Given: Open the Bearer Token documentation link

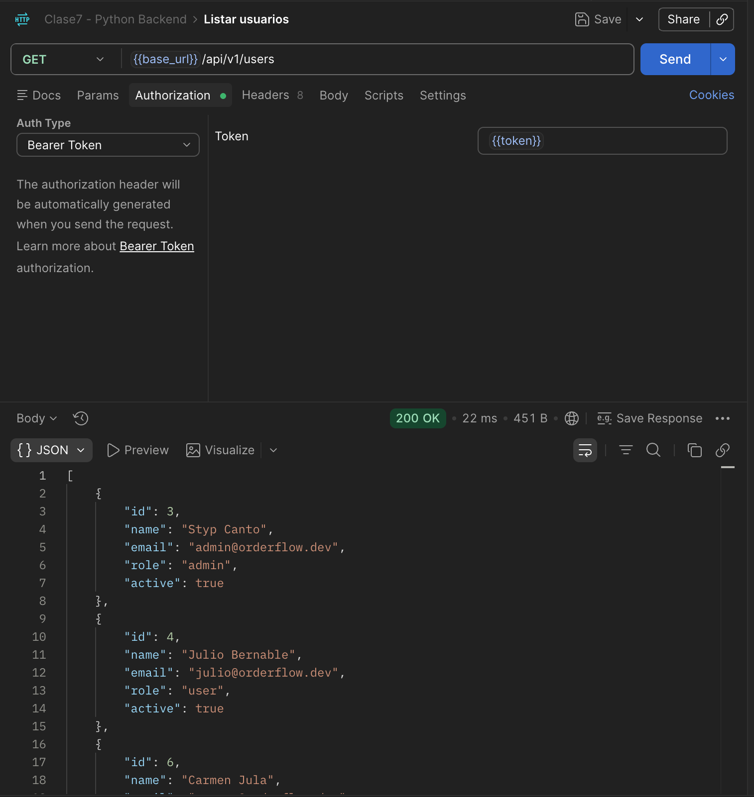Looking at the screenshot, I should [157, 246].
